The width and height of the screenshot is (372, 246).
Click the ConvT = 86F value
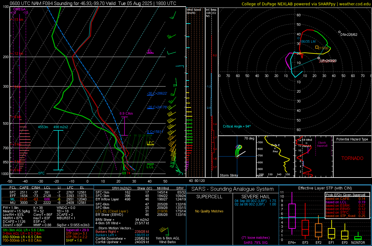tap(43, 215)
